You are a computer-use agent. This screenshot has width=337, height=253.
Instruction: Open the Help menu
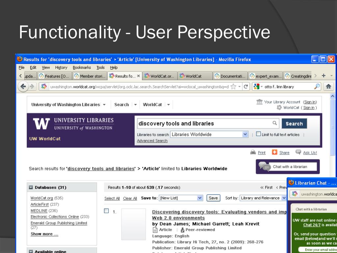click(114, 67)
